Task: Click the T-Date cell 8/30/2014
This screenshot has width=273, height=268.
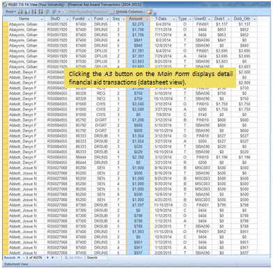Action: pos(164,184)
